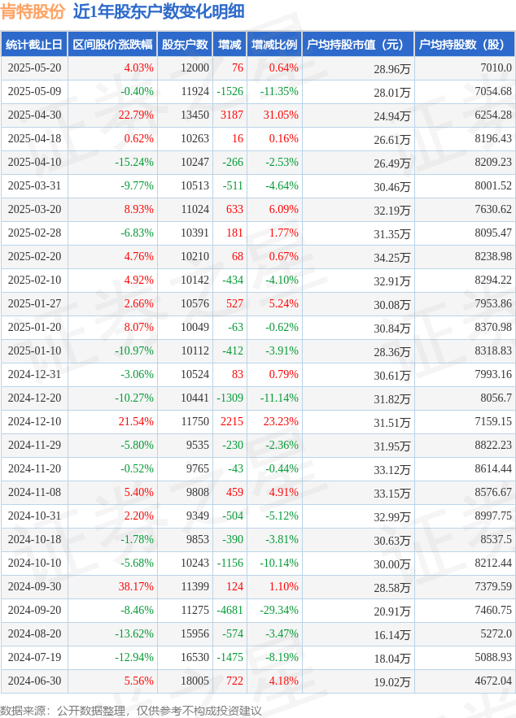Viewport: 516px width, 718px height.
Task: Click shareholder count 13450
Action: coord(195,115)
